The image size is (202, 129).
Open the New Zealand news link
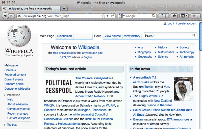pos(163,101)
